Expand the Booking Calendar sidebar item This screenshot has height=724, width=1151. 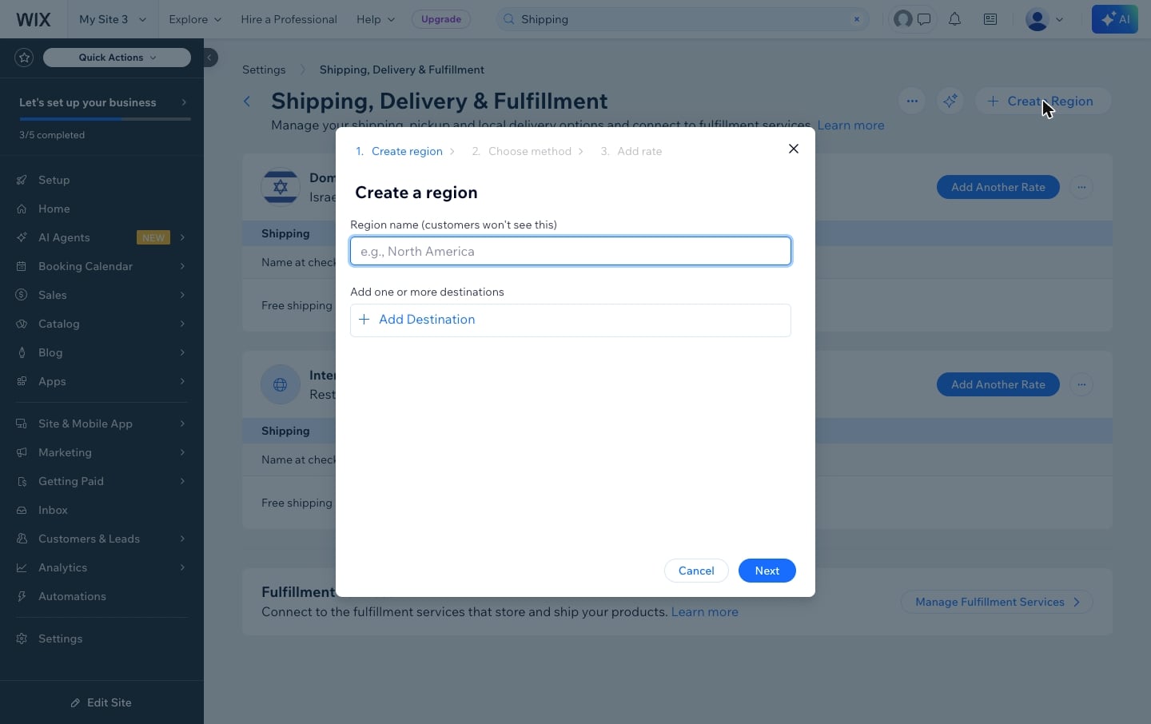(x=102, y=266)
